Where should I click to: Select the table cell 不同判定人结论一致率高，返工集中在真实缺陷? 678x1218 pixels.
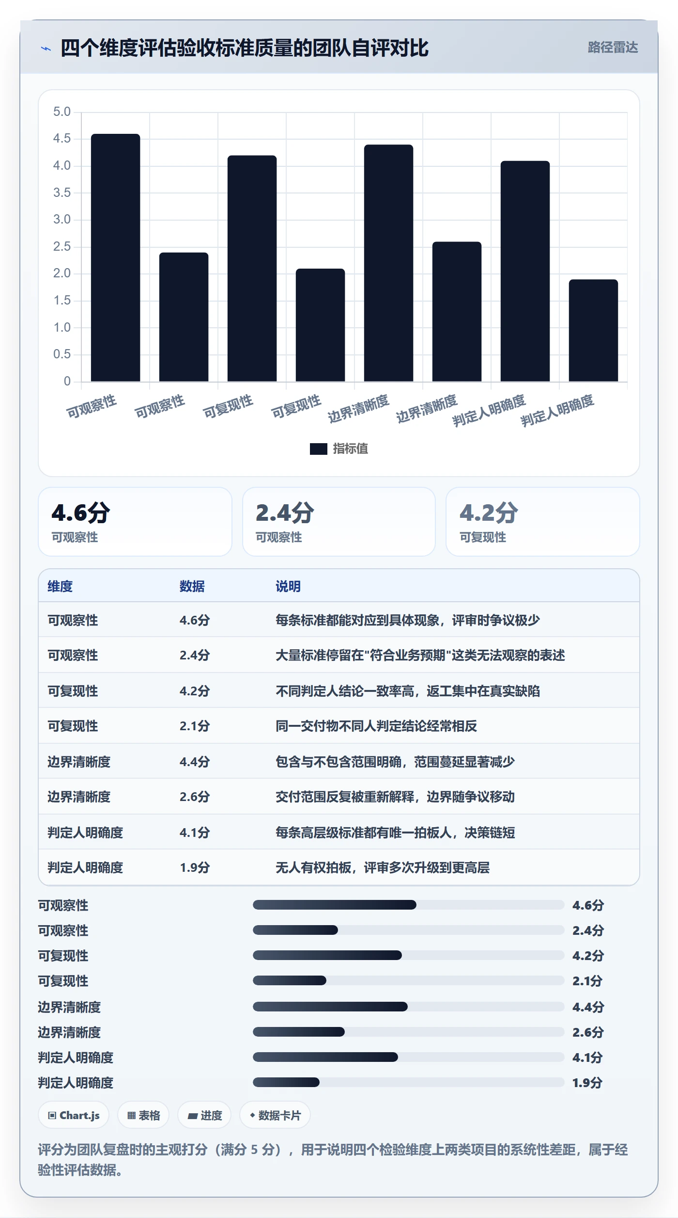coord(408,691)
